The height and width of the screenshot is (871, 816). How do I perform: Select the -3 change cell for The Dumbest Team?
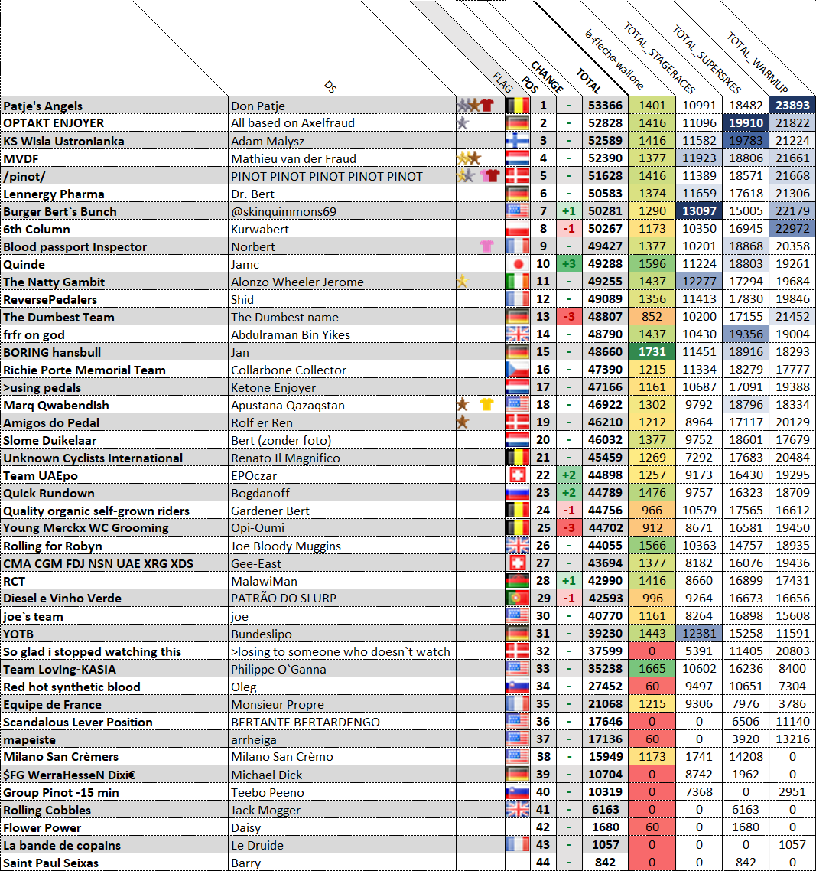click(568, 317)
